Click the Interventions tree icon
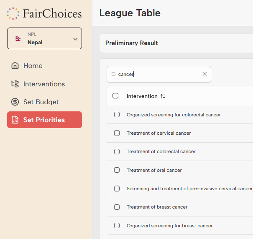Viewport: 253px width, 239px height. pos(15,84)
